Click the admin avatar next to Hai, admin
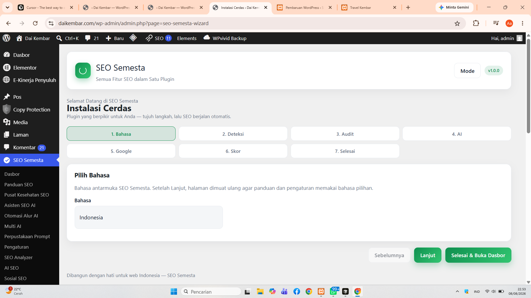Viewport: 531px width, 298px height. [520, 38]
